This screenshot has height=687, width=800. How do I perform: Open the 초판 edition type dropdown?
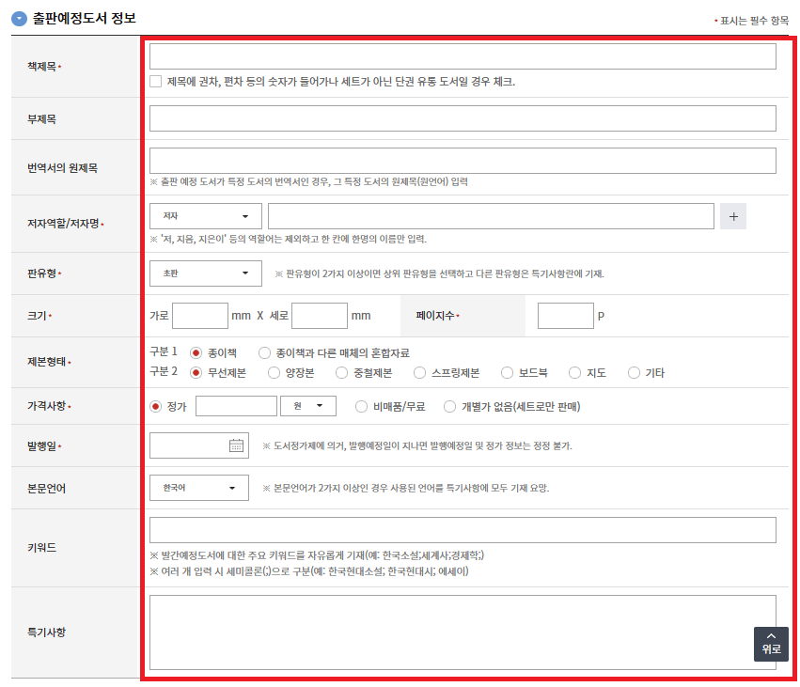click(206, 273)
